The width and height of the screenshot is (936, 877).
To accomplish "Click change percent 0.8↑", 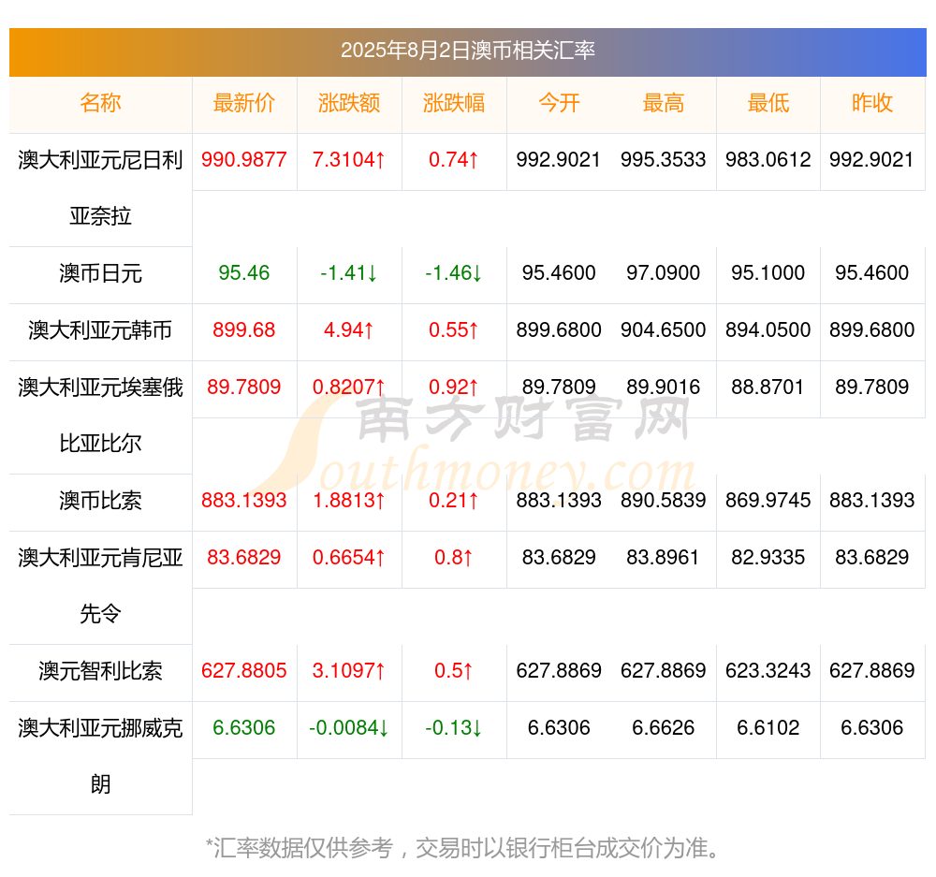I will [x=454, y=558].
